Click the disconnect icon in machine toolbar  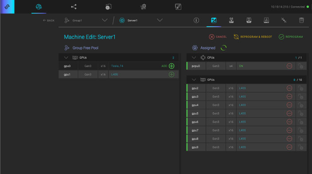[x=284, y=20]
